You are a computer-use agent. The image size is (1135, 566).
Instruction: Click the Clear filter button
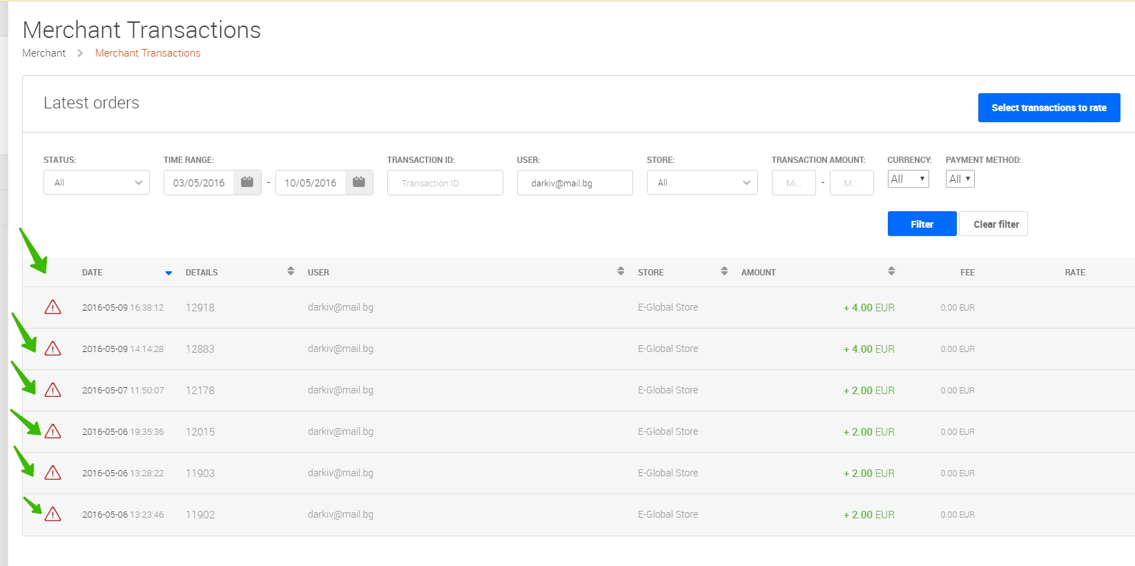click(996, 224)
